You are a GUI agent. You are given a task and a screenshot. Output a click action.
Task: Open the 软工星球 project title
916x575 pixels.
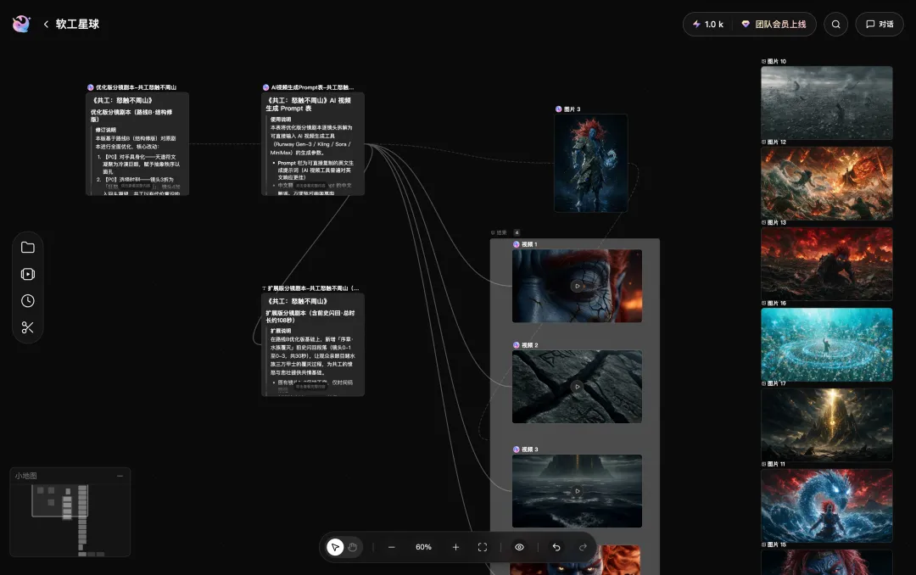point(77,24)
